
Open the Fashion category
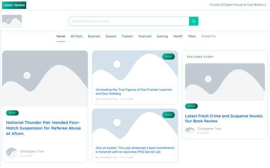[x=127, y=36]
